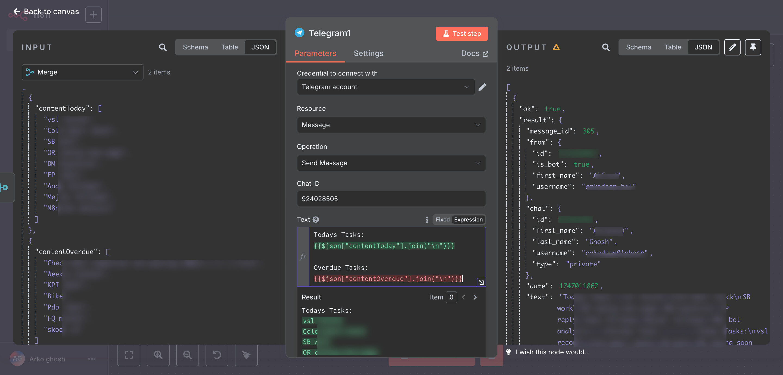
Task: Click the Item number field in Result
Action: [451, 297]
